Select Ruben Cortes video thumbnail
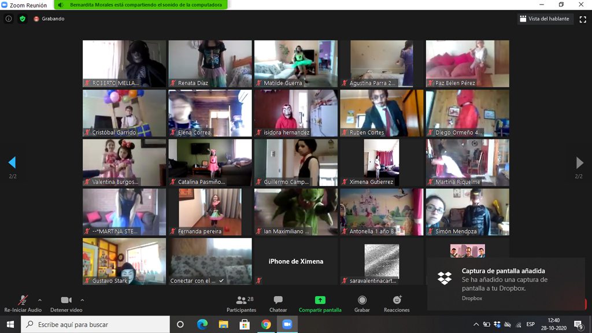 (x=382, y=113)
